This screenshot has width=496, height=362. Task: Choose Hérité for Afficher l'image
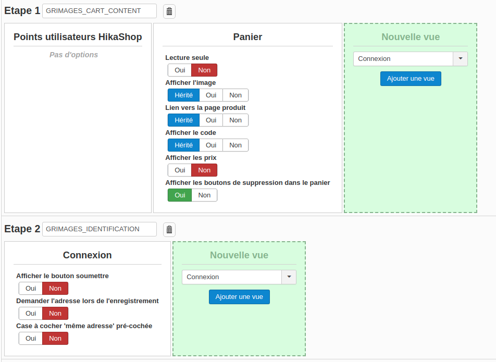click(x=183, y=95)
